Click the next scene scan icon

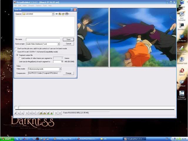[x=52, y=113]
